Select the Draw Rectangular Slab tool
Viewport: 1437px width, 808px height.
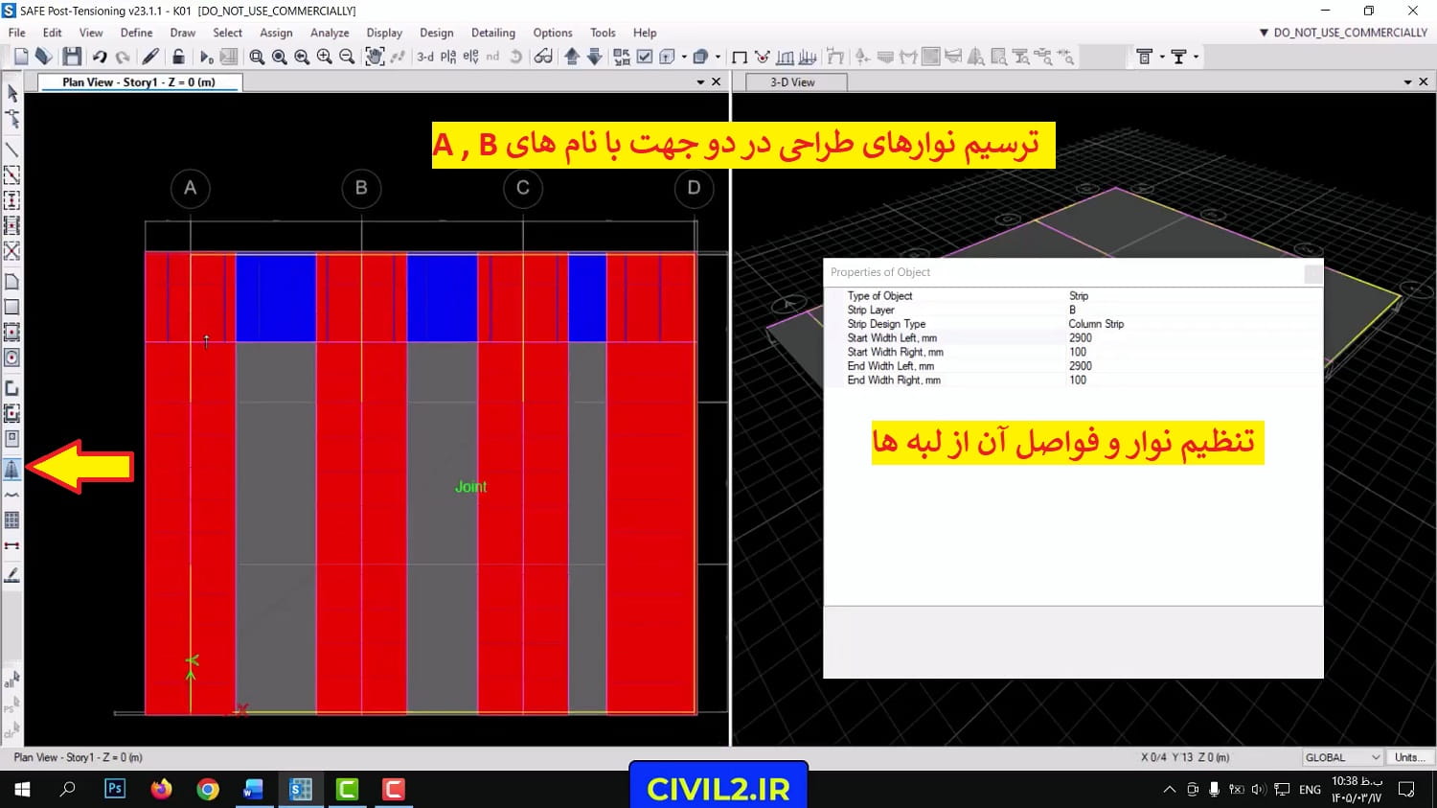click(12, 308)
